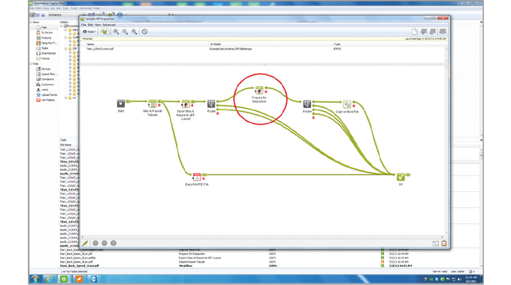
Task: Open the Users tool in sidebar
Action: [42, 89]
